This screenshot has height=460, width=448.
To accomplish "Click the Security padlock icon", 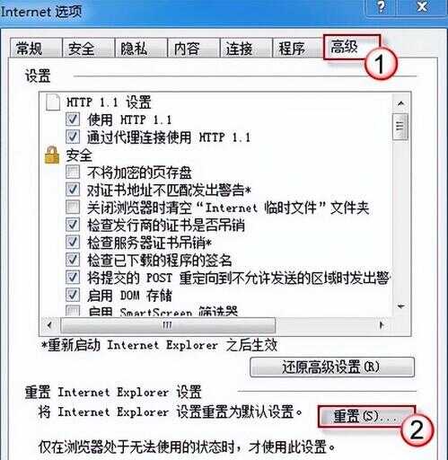I will 52,155.
